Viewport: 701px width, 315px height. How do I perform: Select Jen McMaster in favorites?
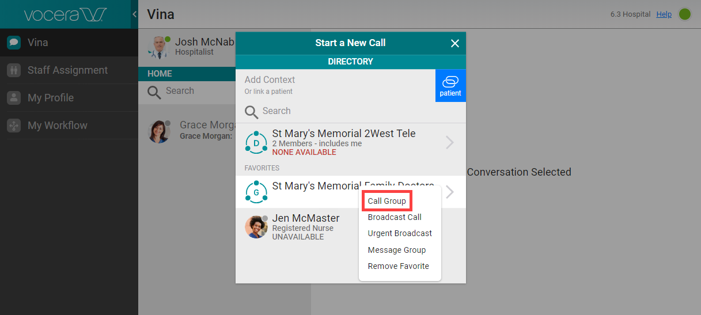click(x=297, y=228)
